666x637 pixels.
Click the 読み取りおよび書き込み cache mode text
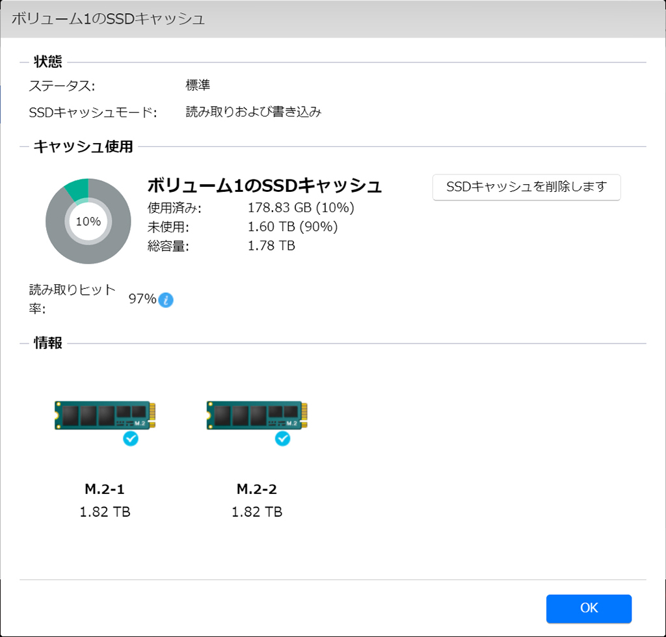point(254,112)
